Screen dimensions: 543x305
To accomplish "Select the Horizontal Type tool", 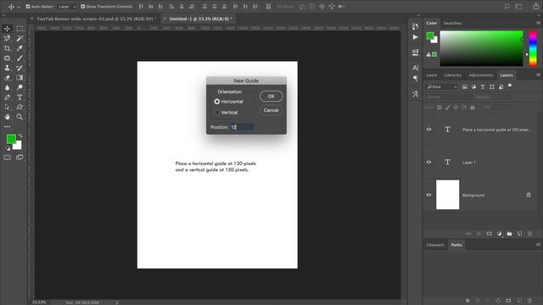I will click(20, 97).
